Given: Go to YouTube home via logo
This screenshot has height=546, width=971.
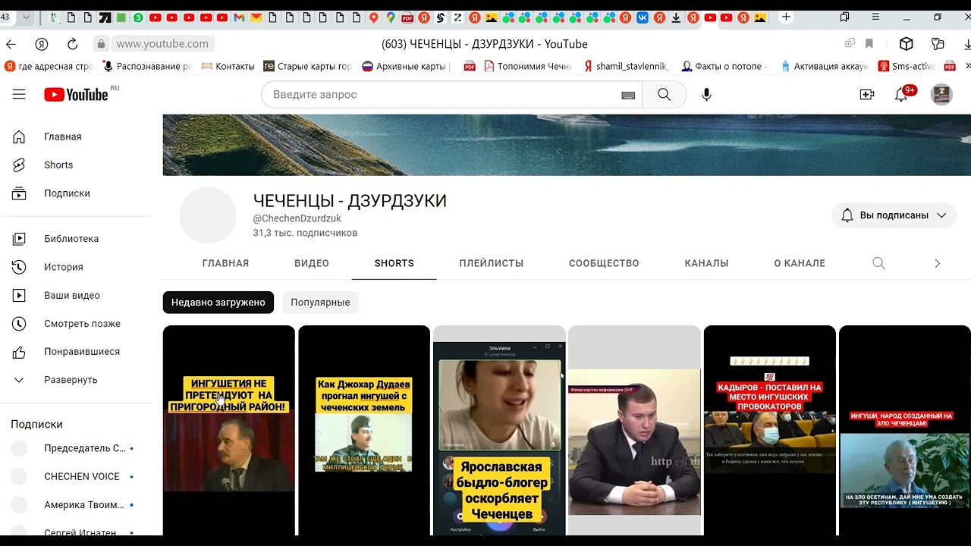Looking at the screenshot, I should pyautogui.click(x=76, y=94).
